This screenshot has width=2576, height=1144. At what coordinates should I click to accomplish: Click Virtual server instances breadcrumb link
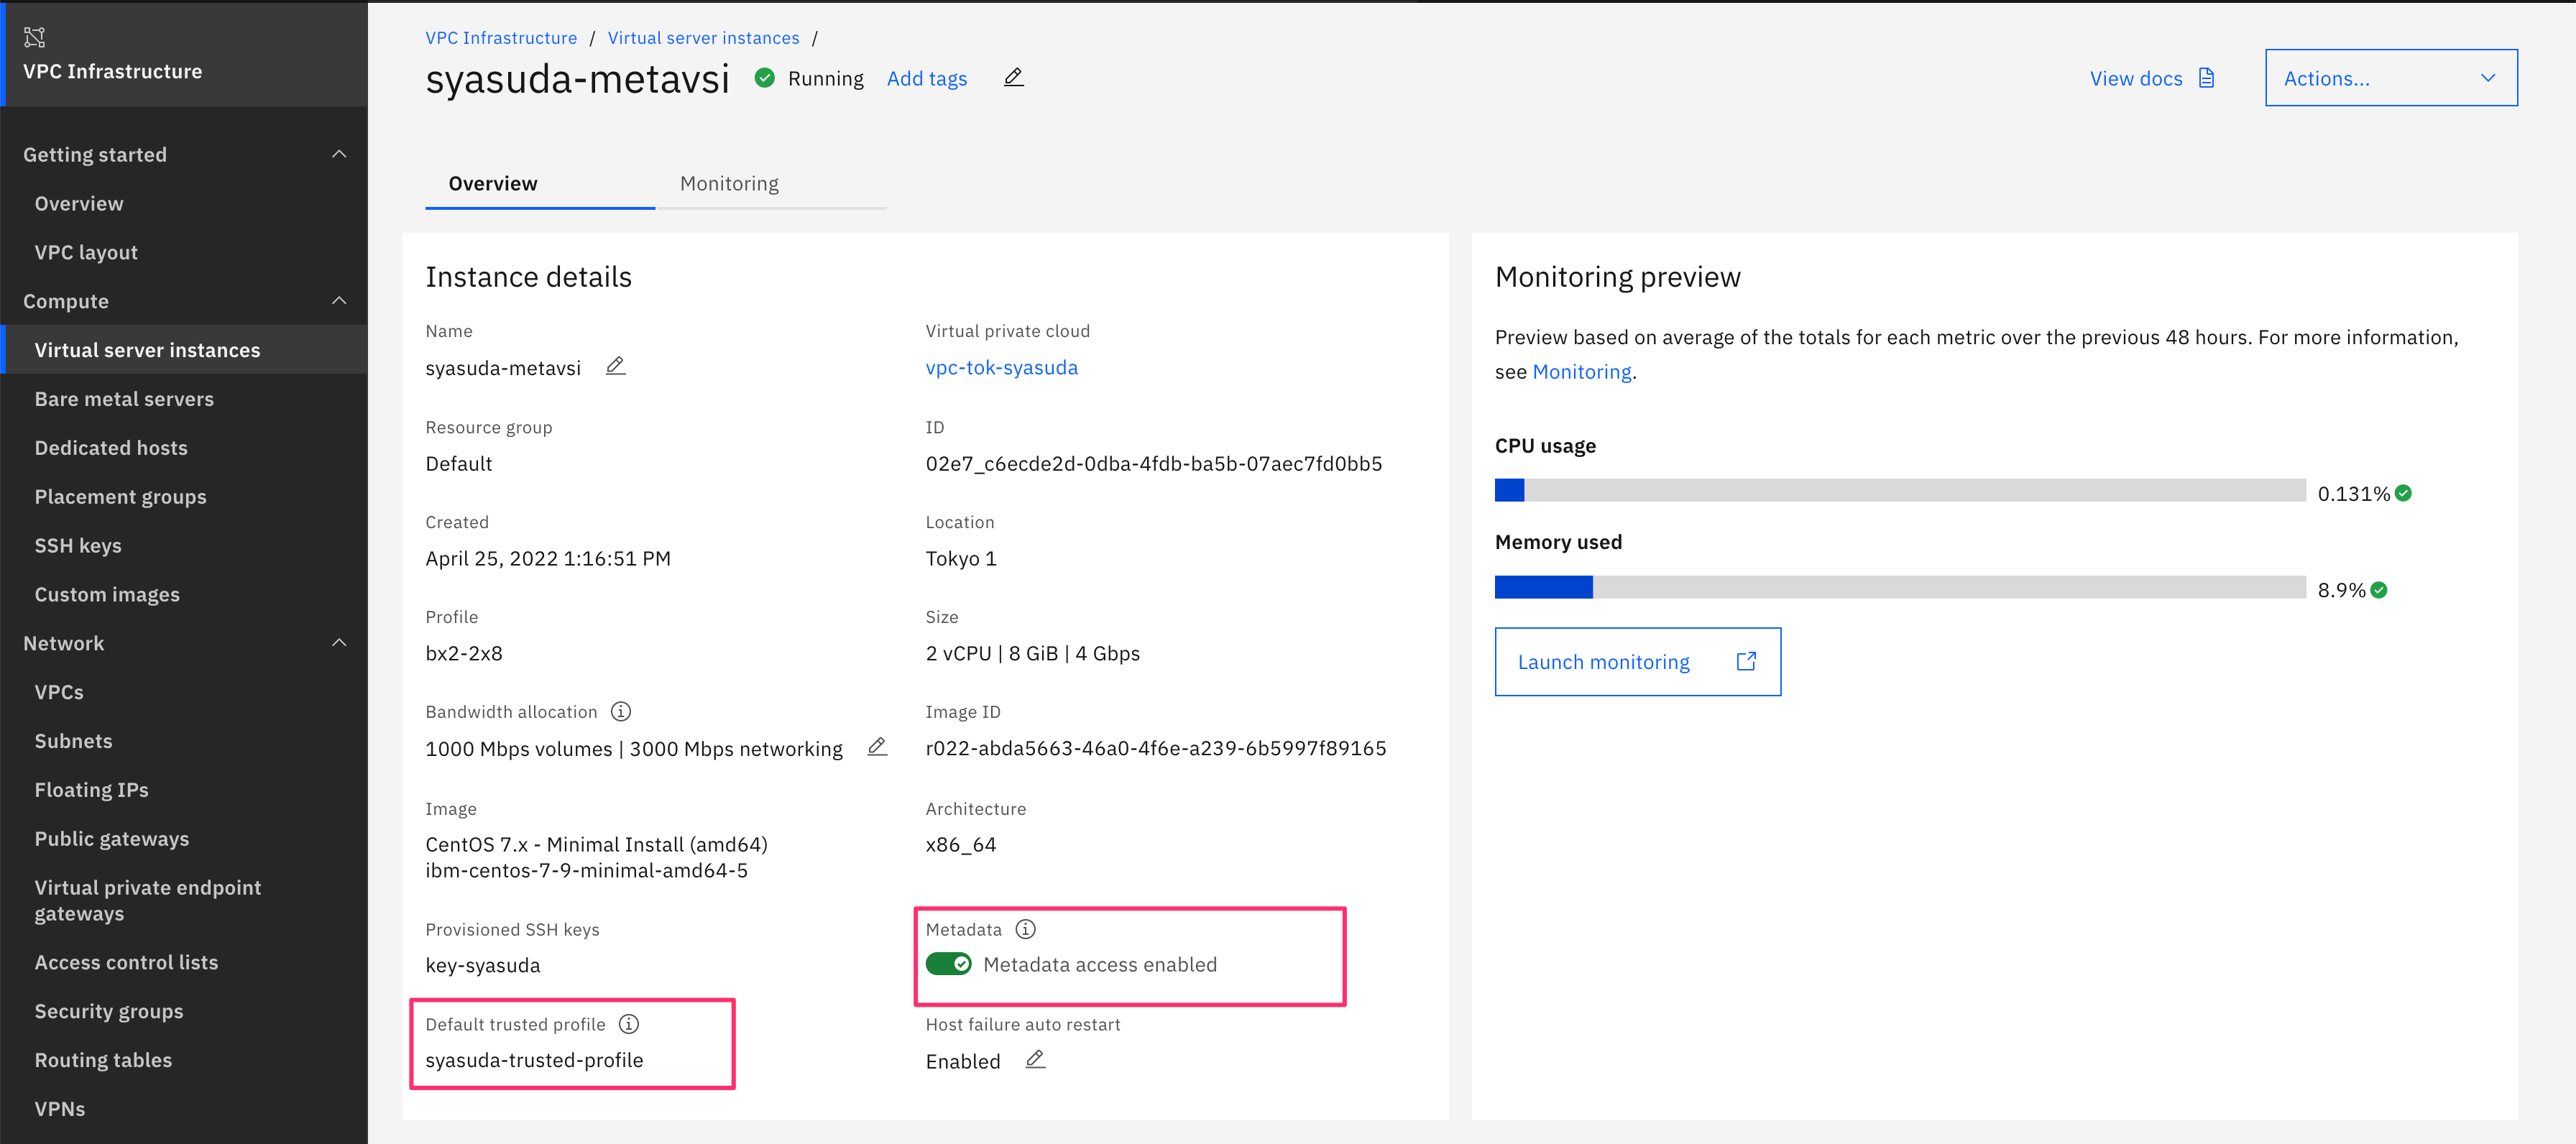703,38
